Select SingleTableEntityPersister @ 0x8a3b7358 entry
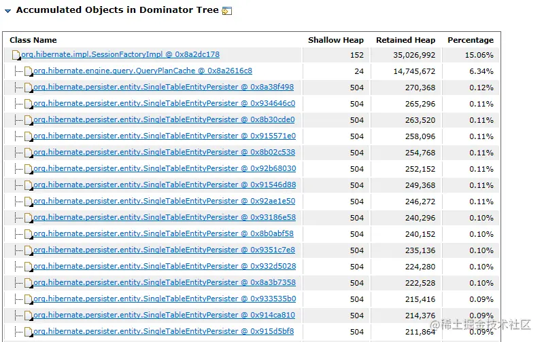Viewport: 542px width, 342px height. 164,282
